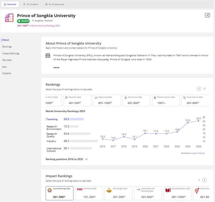
Task: Jump to Key stats section
Action: [x=7, y=60]
